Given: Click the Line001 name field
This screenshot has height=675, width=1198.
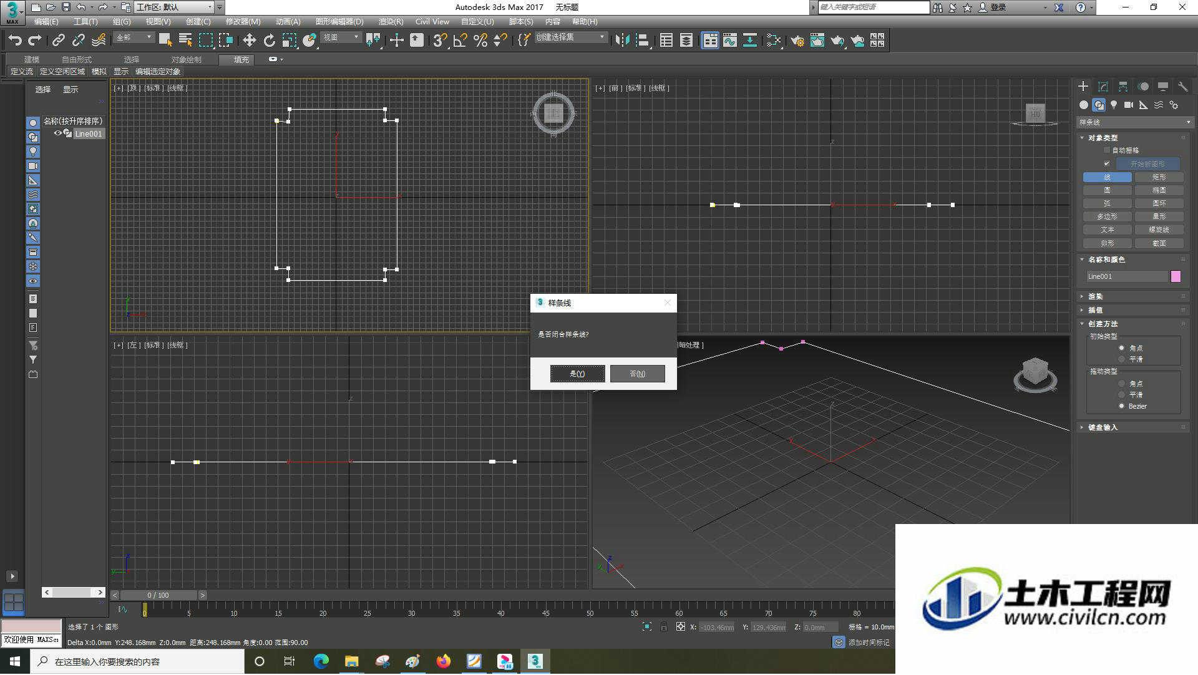Looking at the screenshot, I should click(x=1127, y=277).
